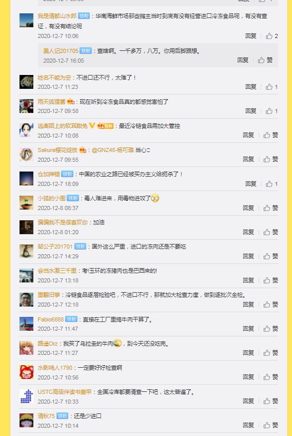292x436 pixels.
Task: Like 小狐的小围's comment
Action: click(x=270, y=207)
